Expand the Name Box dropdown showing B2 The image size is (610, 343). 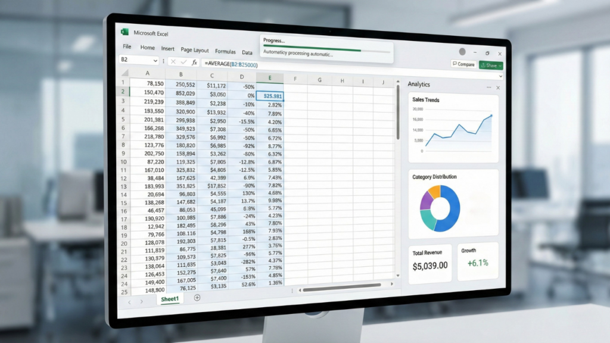pyautogui.click(x=155, y=60)
